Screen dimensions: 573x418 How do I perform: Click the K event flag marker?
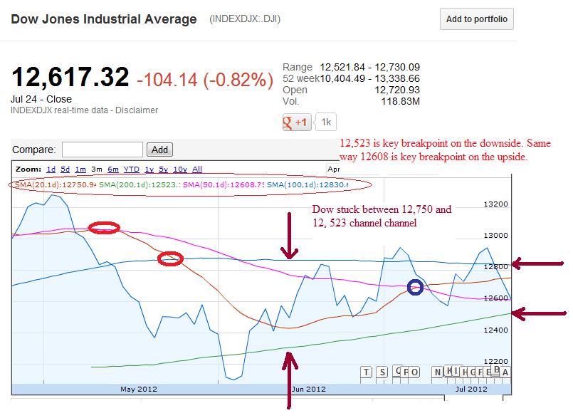click(x=450, y=370)
